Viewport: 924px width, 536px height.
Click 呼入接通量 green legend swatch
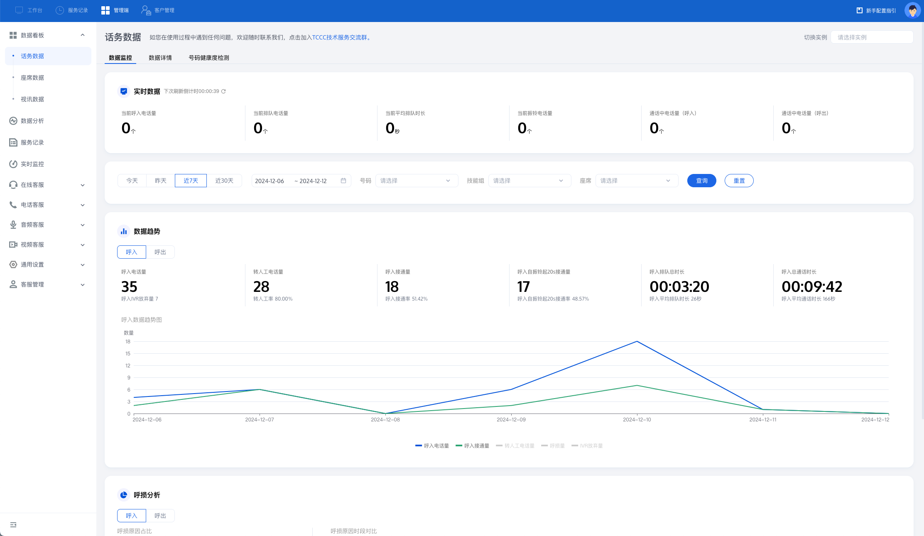pos(459,445)
